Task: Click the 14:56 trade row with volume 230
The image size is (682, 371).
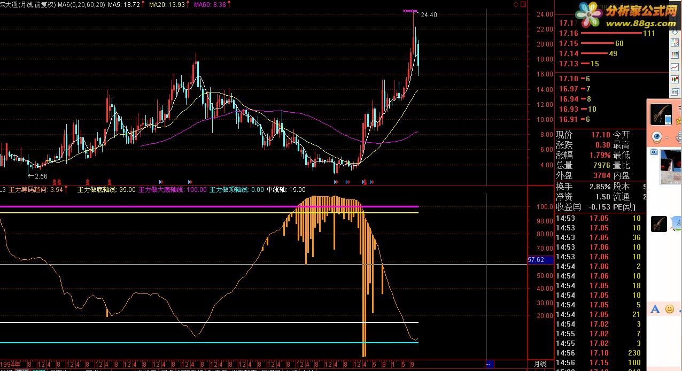Action: tap(599, 353)
